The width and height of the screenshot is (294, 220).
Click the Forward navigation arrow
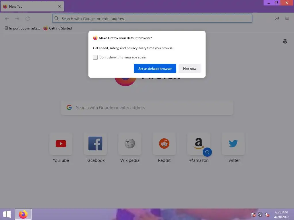point(17,19)
